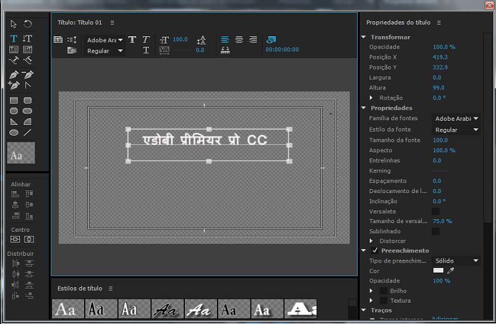Viewport: 496px width, 324px height.
Task: Click the Posição X value 419.3
Action: pos(440,57)
